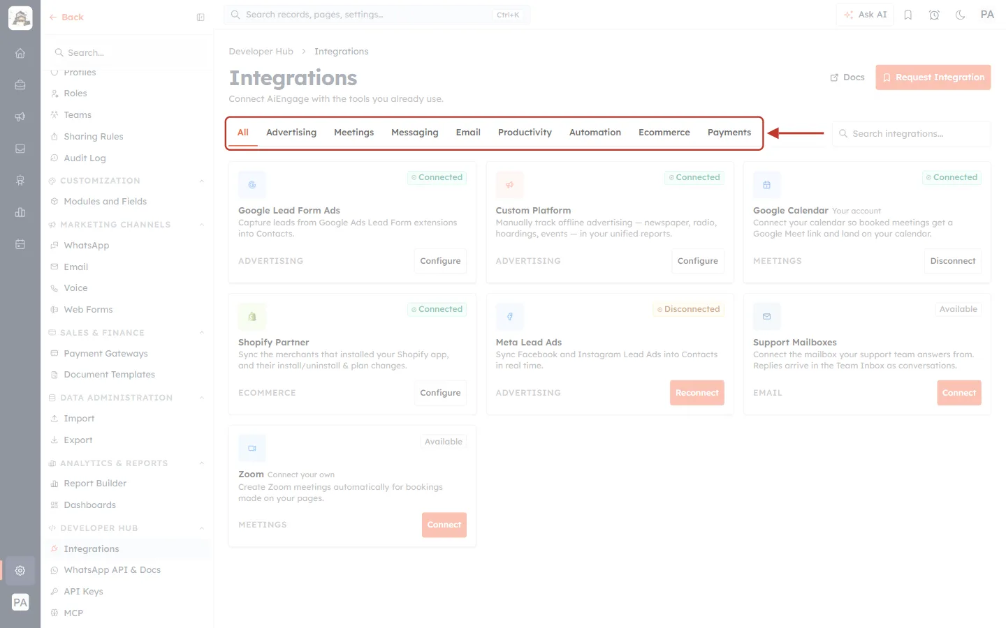Reconnect Meta Lead Ads

coord(697,393)
